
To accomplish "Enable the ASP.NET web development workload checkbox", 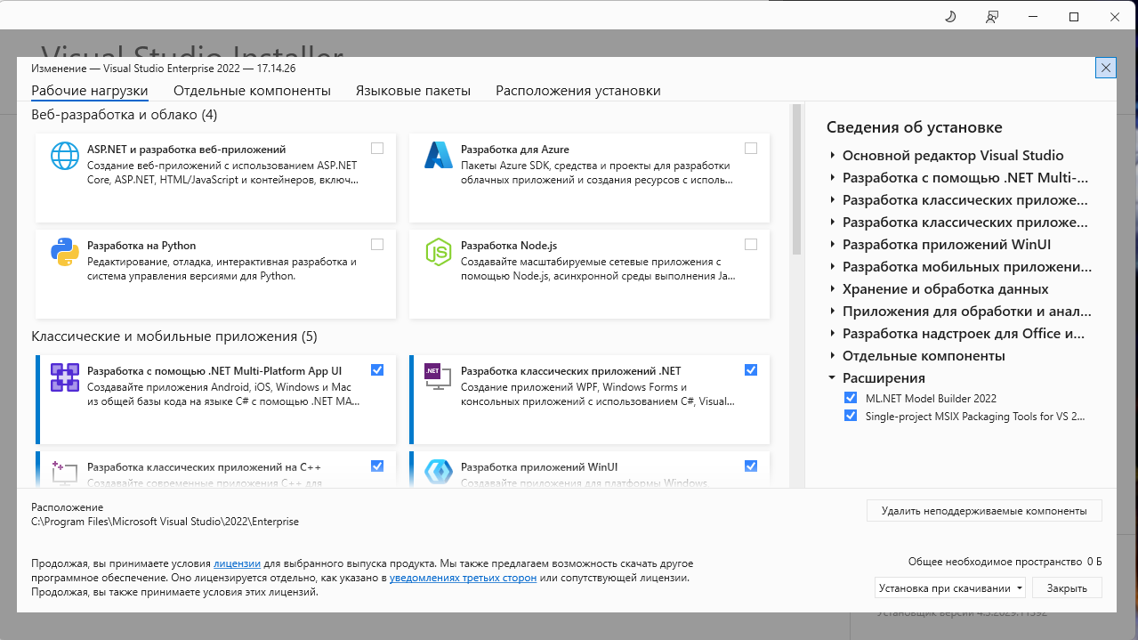I will pyautogui.click(x=377, y=149).
